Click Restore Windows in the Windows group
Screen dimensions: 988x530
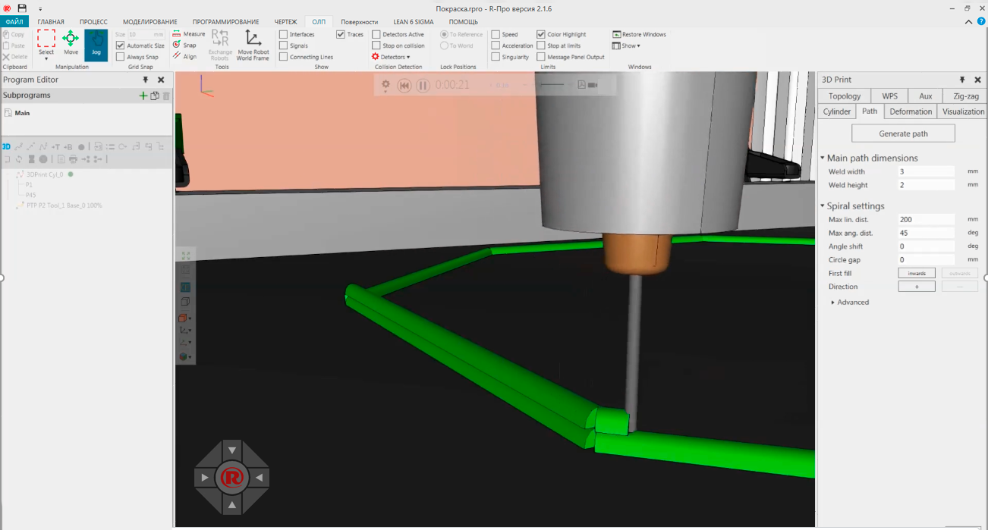(x=637, y=34)
